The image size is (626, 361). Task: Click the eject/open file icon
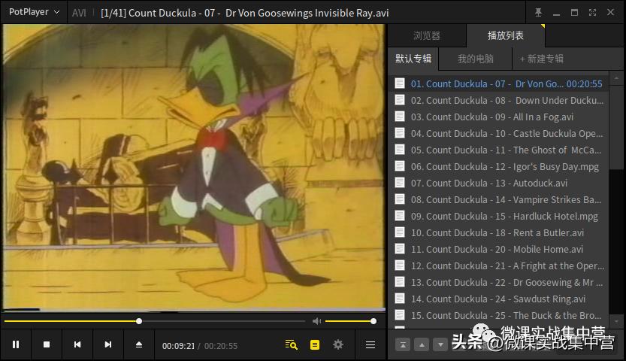[x=139, y=344]
